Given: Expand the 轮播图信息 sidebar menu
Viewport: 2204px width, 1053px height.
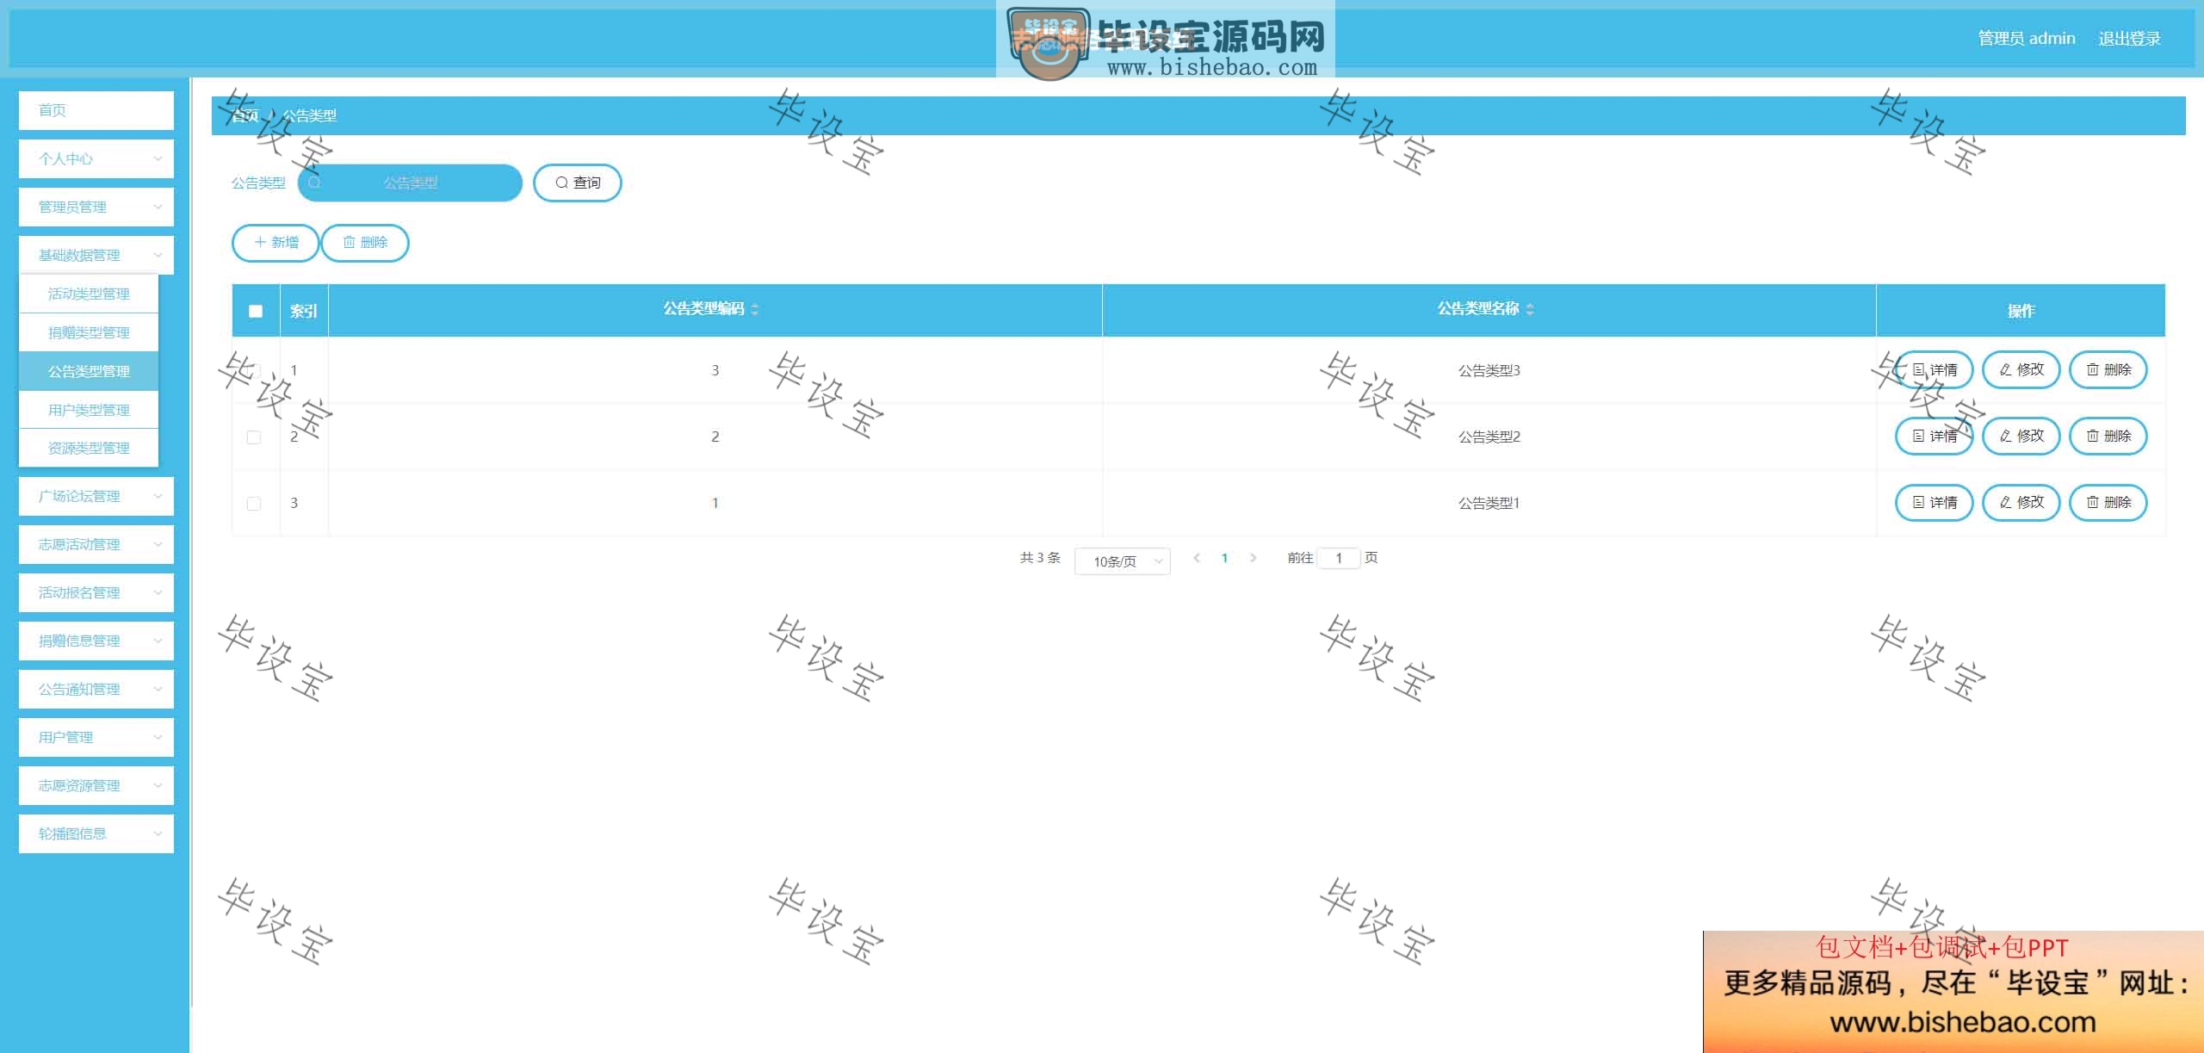Looking at the screenshot, I should [x=96, y=833].
